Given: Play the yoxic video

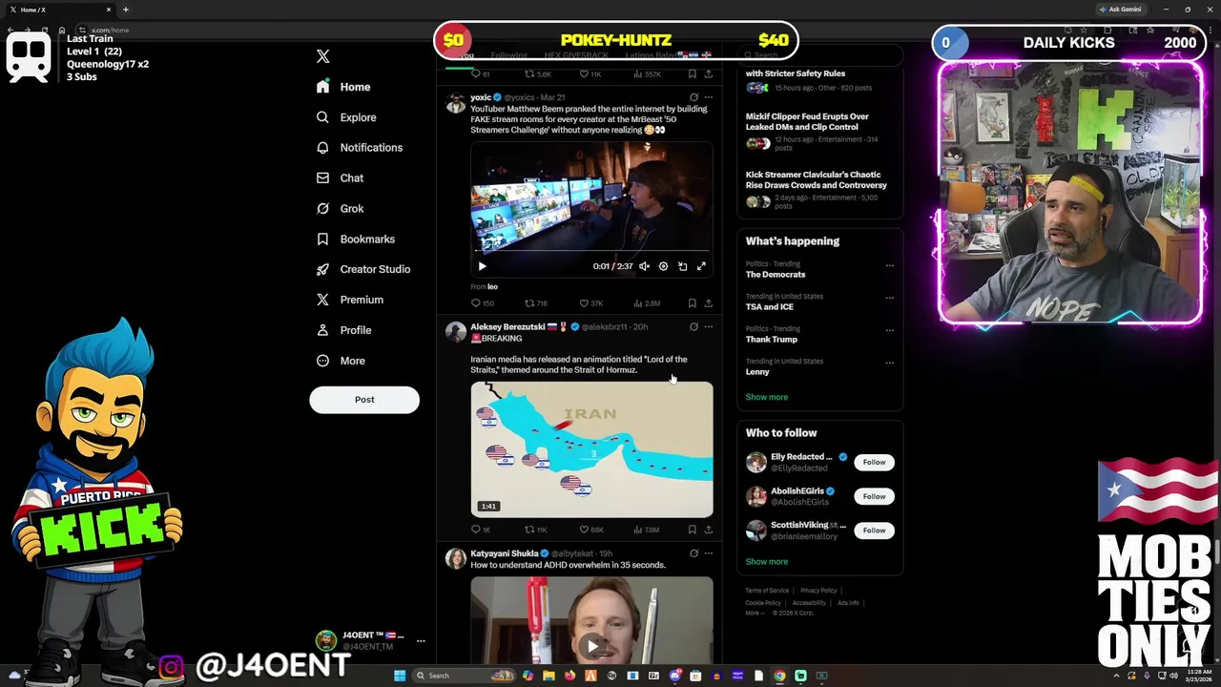Looking at the screenshot, I should (482, 266).
